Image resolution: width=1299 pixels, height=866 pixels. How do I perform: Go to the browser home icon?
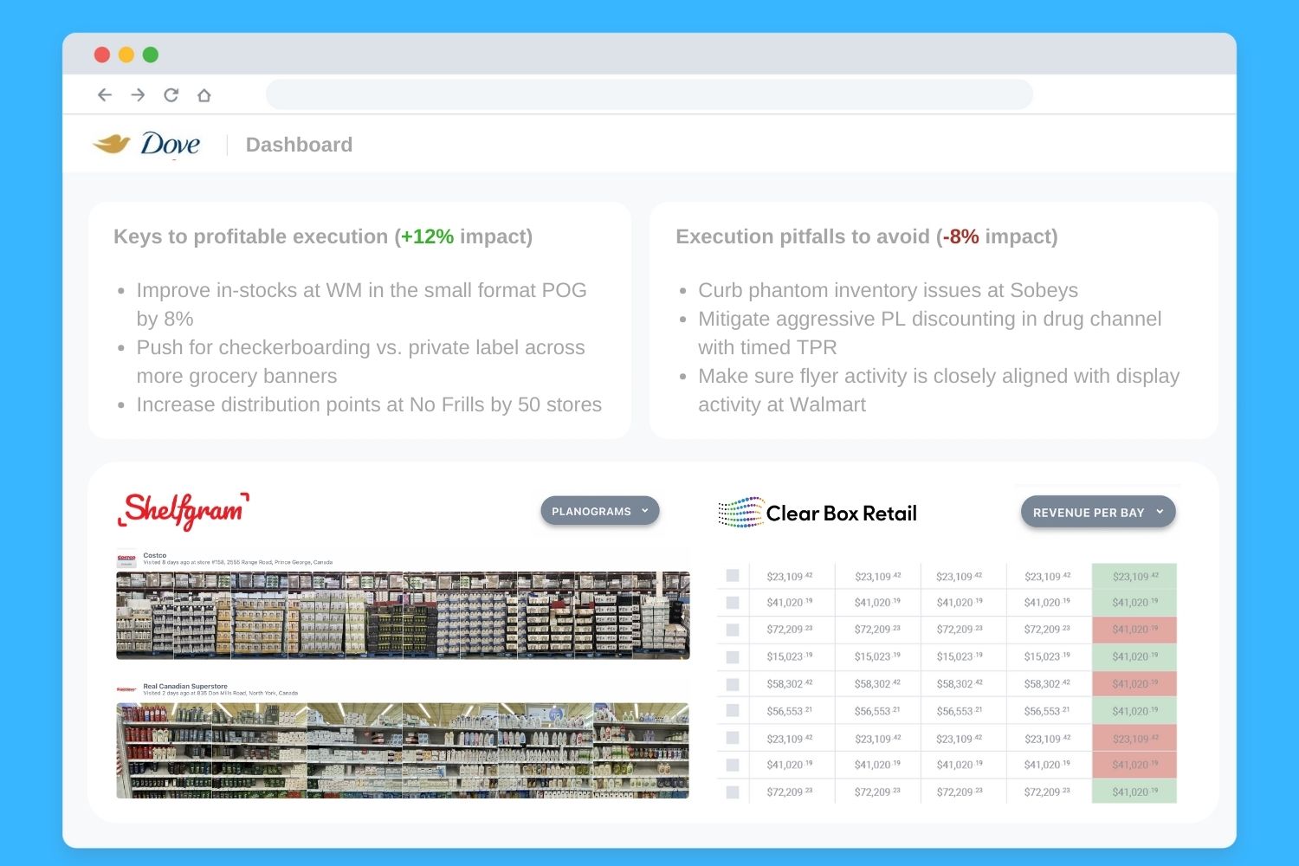click(204, 95)
